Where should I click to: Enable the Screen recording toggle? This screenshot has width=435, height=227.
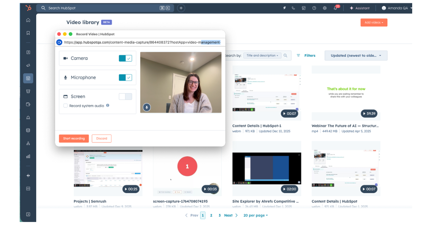pos(125,96)
